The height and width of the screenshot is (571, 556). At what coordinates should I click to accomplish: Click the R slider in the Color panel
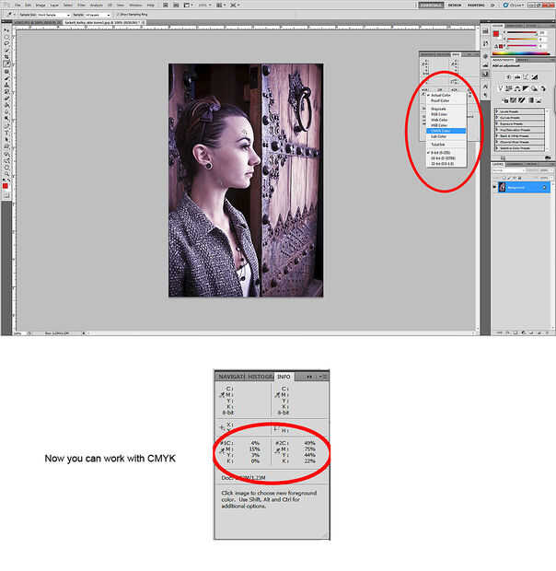(x=523, y=32)
